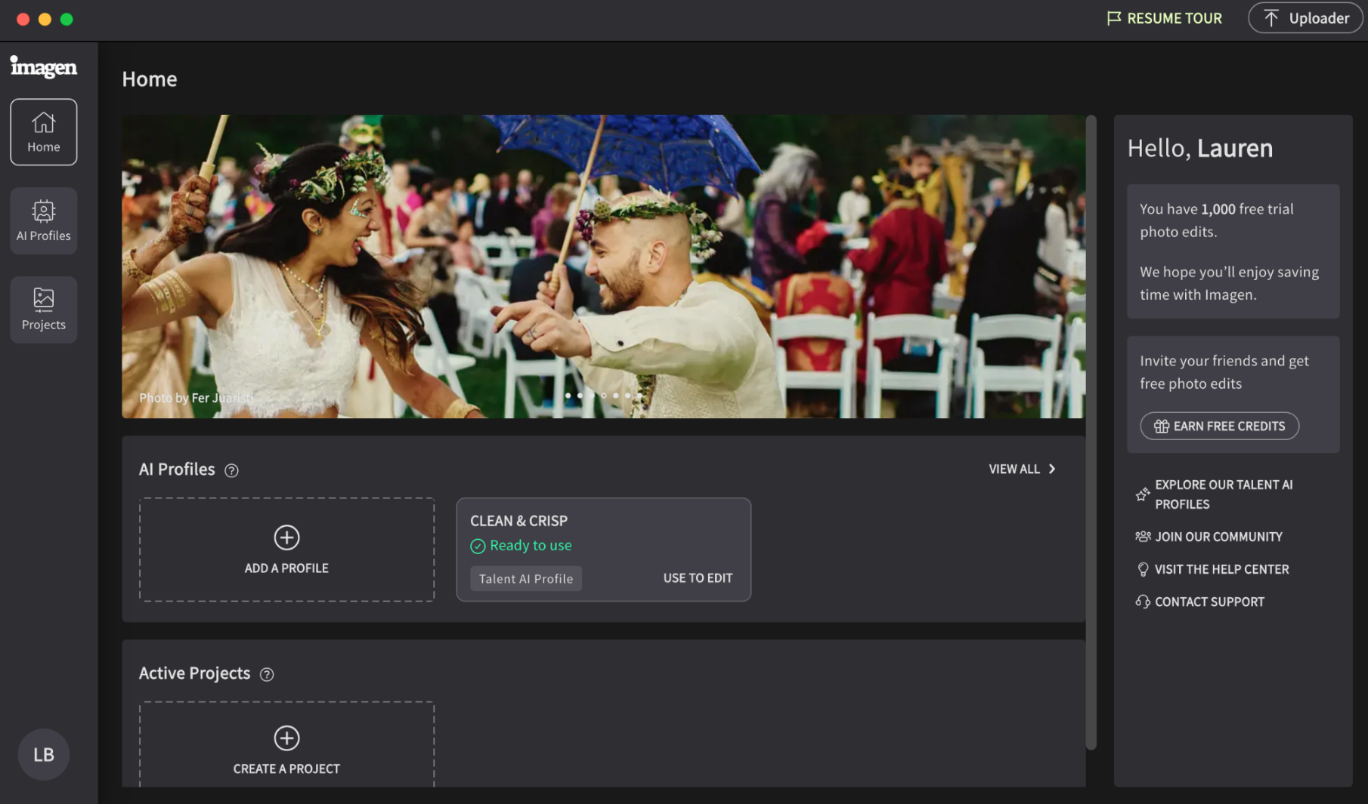Click Use to Edit on Clean & Crisp
The width and height of the screenshot is (1368, 804).
pyautogui.click(x=697, y=578)
